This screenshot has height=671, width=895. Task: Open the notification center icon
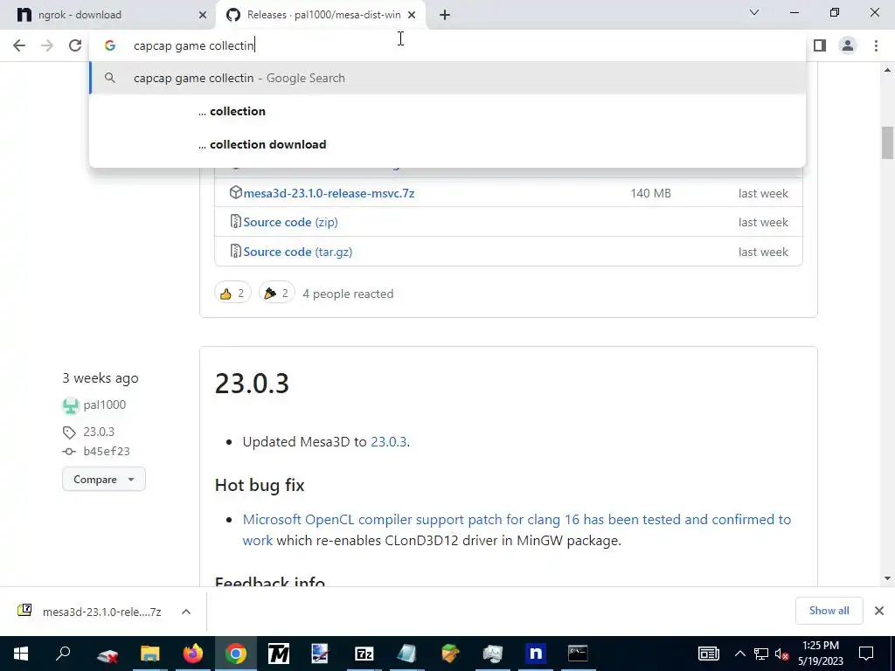pos(866,654)
